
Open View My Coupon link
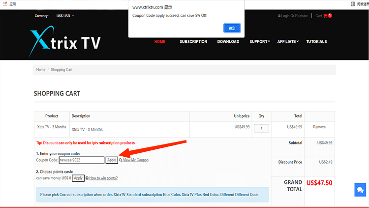136,160
